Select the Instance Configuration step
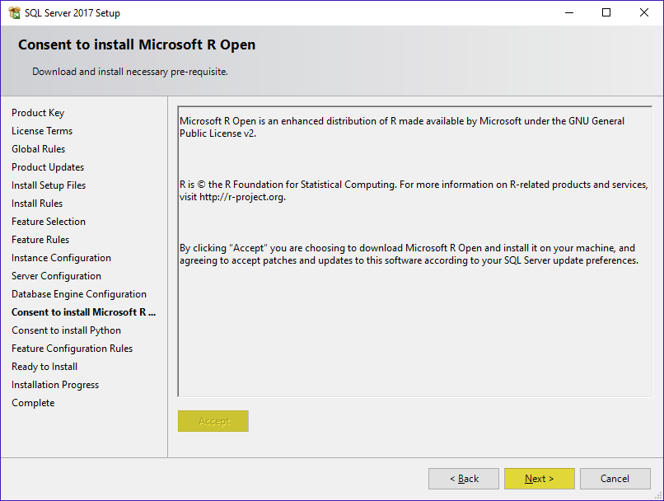This screenshot has width=664, height=501. pos(61,258)
